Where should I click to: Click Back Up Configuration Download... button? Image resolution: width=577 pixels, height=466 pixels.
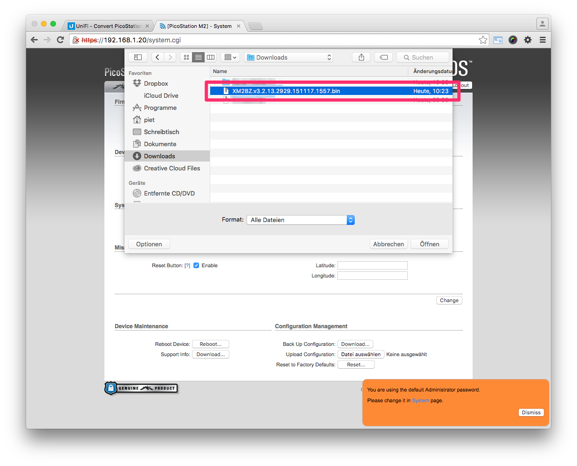[x=355, y=344]
